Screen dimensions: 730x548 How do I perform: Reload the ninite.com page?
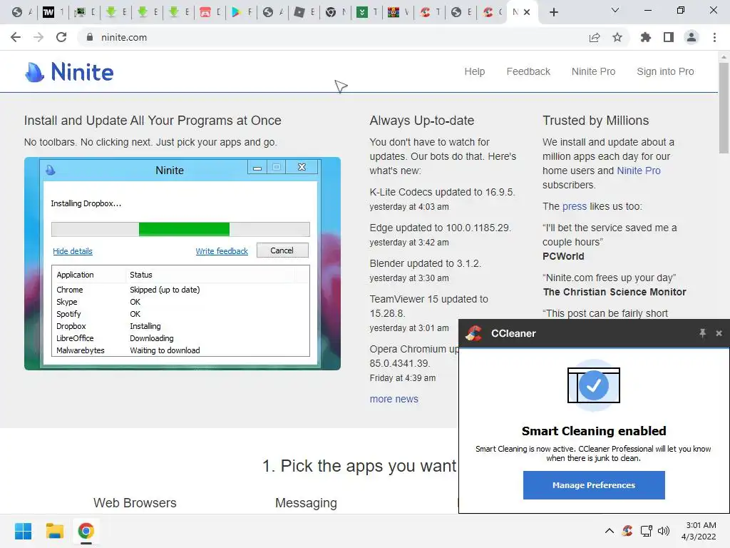pos(61,37)
